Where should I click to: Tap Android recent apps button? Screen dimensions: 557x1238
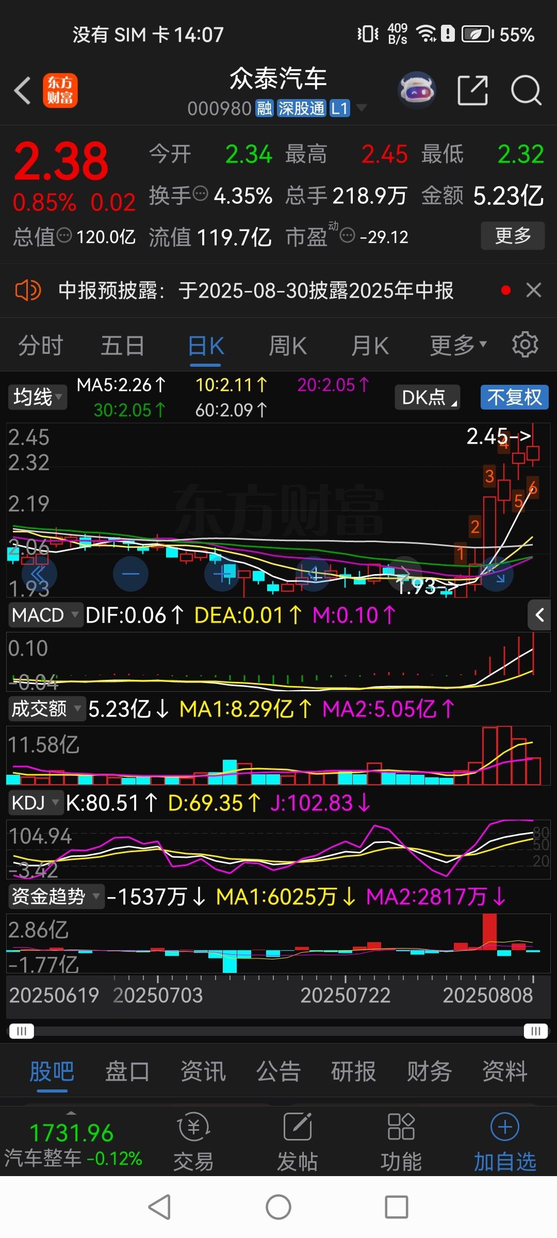[397, 1207]
